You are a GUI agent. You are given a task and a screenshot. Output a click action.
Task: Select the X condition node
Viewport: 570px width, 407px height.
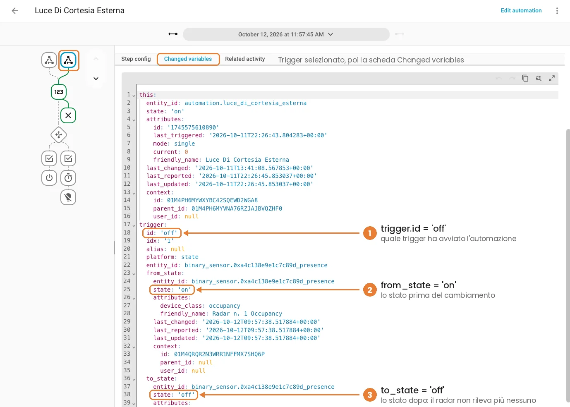(68, 115)
